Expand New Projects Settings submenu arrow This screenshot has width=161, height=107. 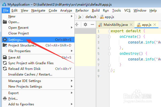[72, 86]
